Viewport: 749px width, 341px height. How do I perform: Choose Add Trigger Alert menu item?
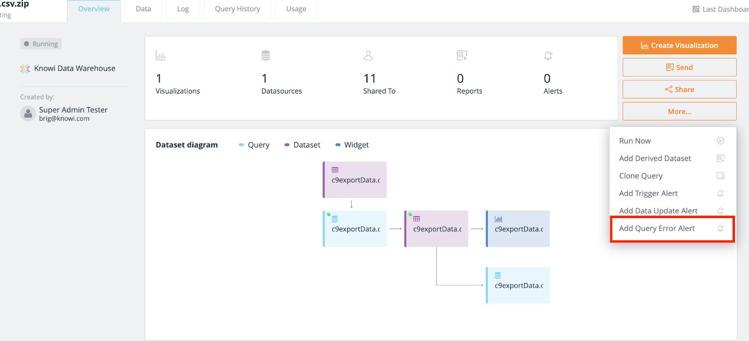click(x=673, y=194)
